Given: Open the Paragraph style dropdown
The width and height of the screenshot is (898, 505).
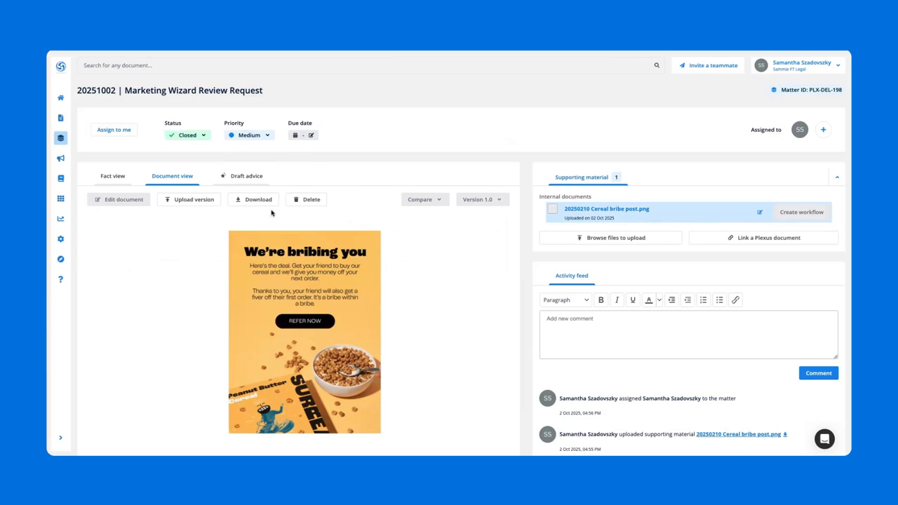Looking at the screenshot, I should click(566, 300).
